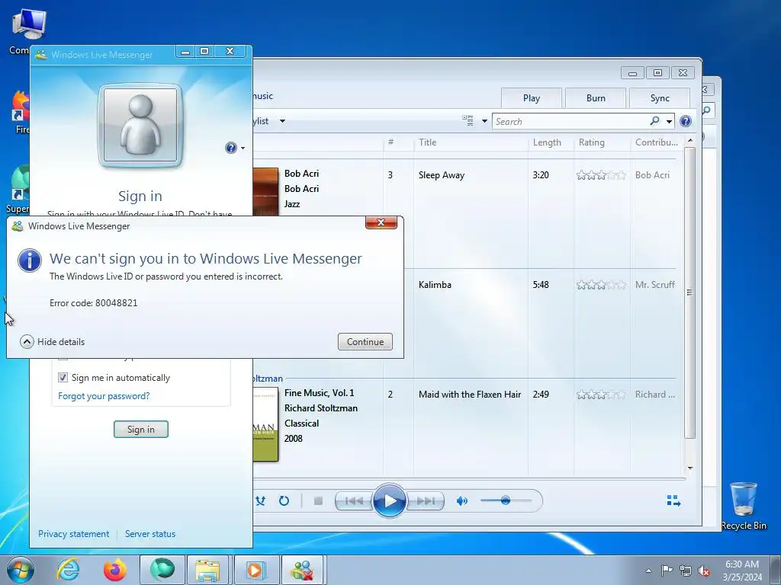Open the Windows Start menu
The height and width of the screenshot is (585, 781).
pos(21,570)
